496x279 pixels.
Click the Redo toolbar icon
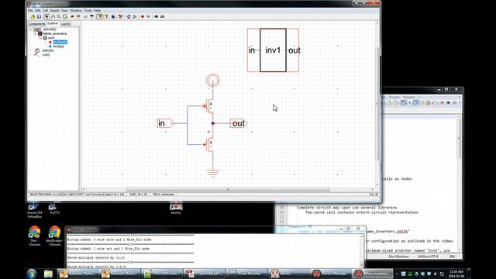coord(134,16)
